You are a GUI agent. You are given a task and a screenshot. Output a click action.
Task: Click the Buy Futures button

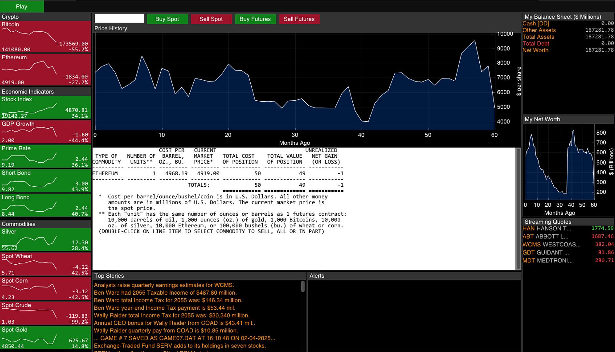pos(255,19)
